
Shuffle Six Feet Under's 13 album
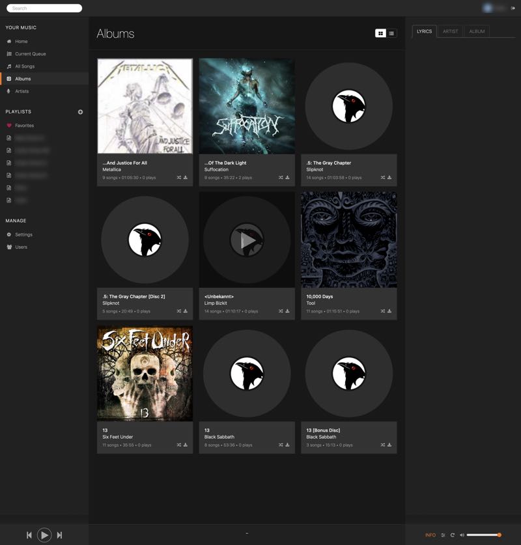[x=178, y=445]
